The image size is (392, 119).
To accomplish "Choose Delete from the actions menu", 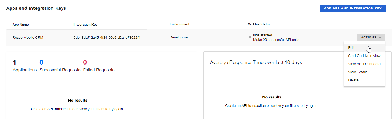I will click(353, 80).
